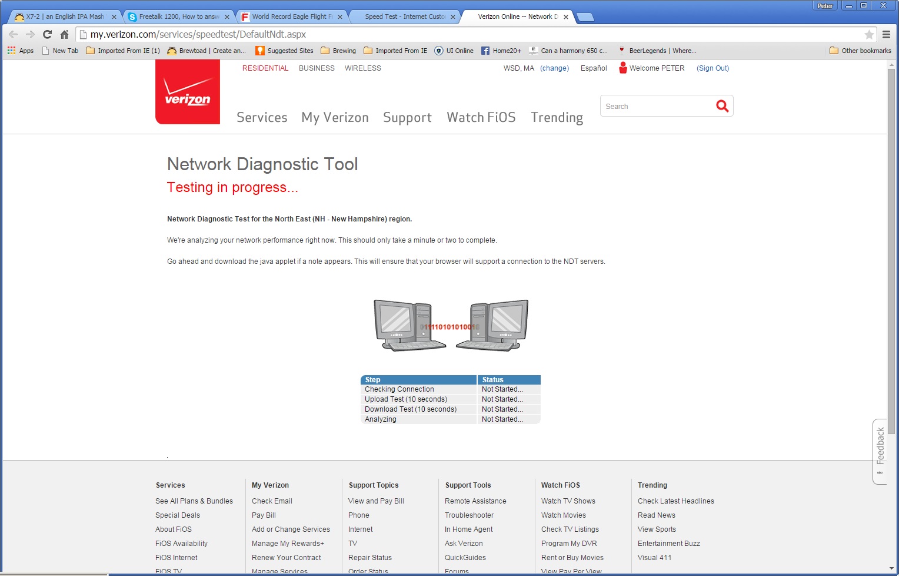Go to browser home icon
The image size is (899, 576).
pos(65,34)
